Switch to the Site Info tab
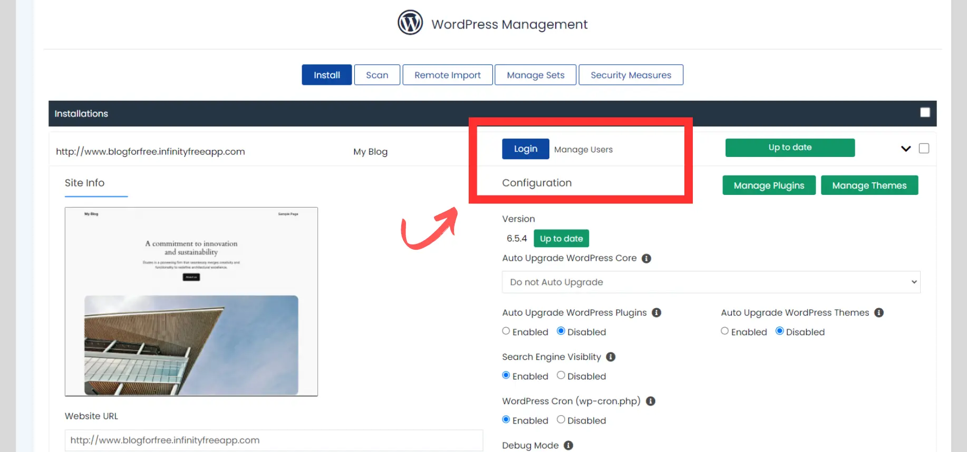This screenshot has height=452, width=967. [x=85, y=183]
